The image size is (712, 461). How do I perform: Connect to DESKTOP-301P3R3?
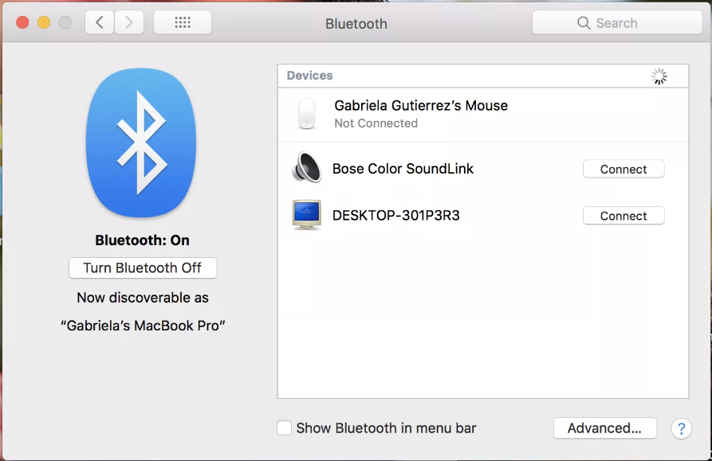[x=623, y=216]
